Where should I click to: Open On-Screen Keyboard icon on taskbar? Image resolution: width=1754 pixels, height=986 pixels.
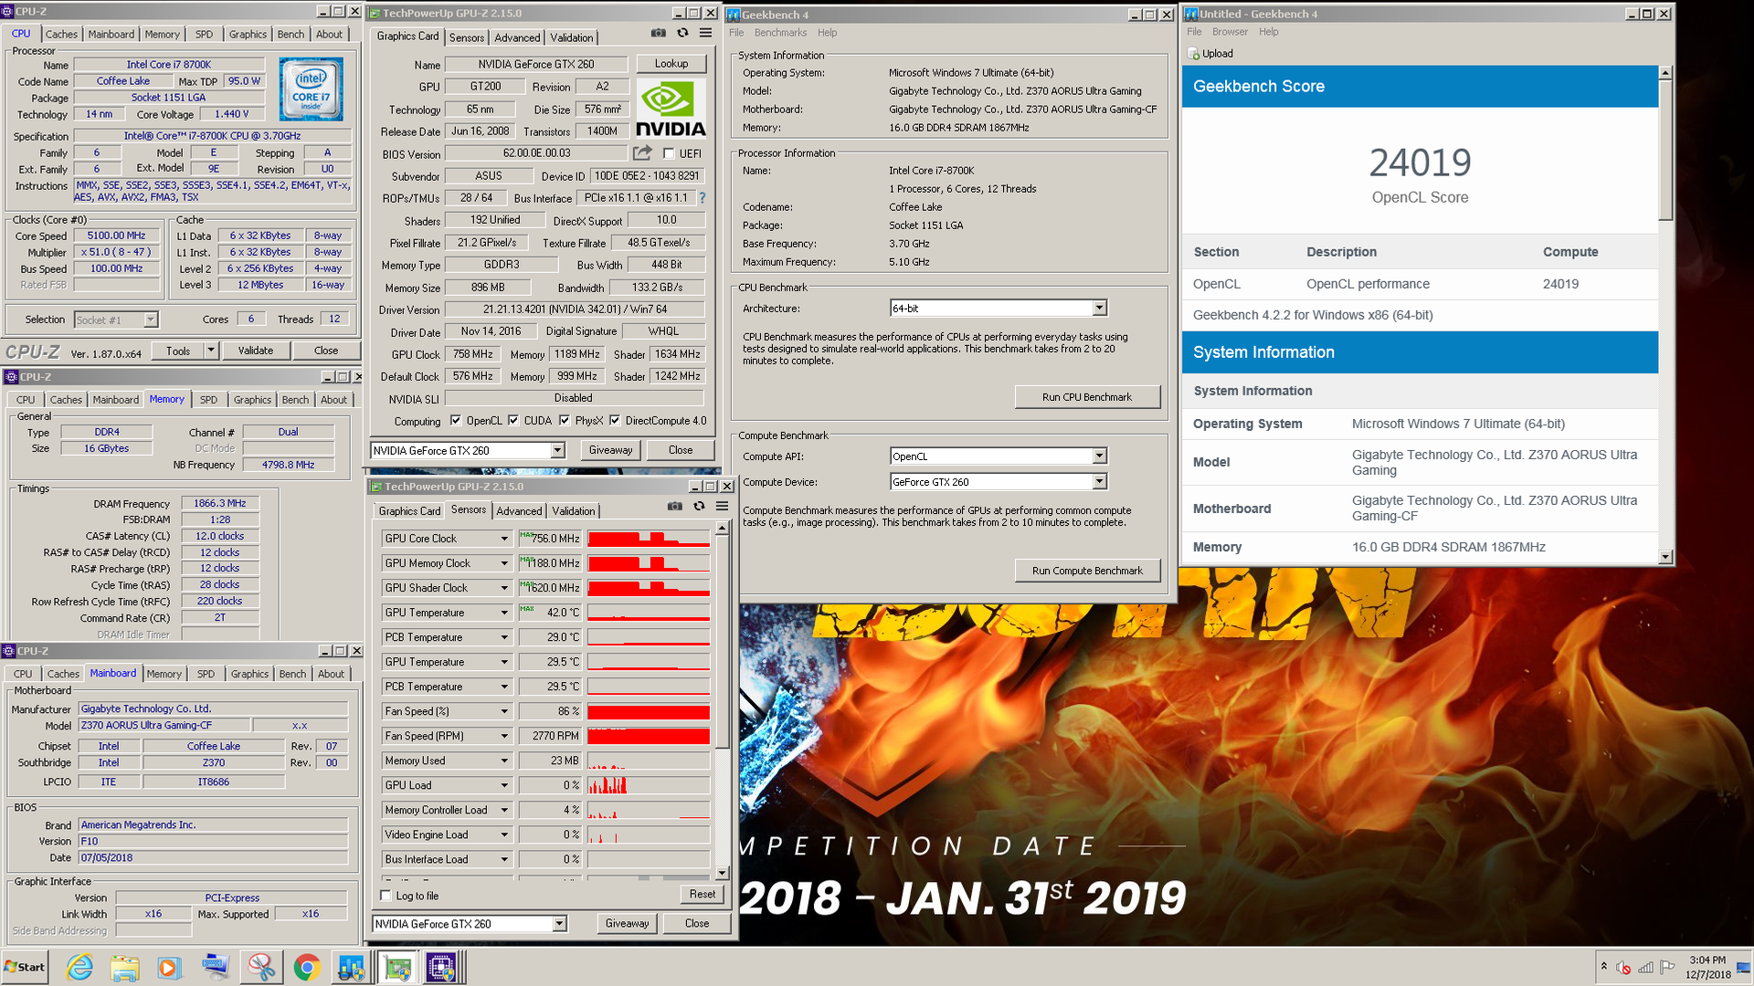[x=216, y=967]
